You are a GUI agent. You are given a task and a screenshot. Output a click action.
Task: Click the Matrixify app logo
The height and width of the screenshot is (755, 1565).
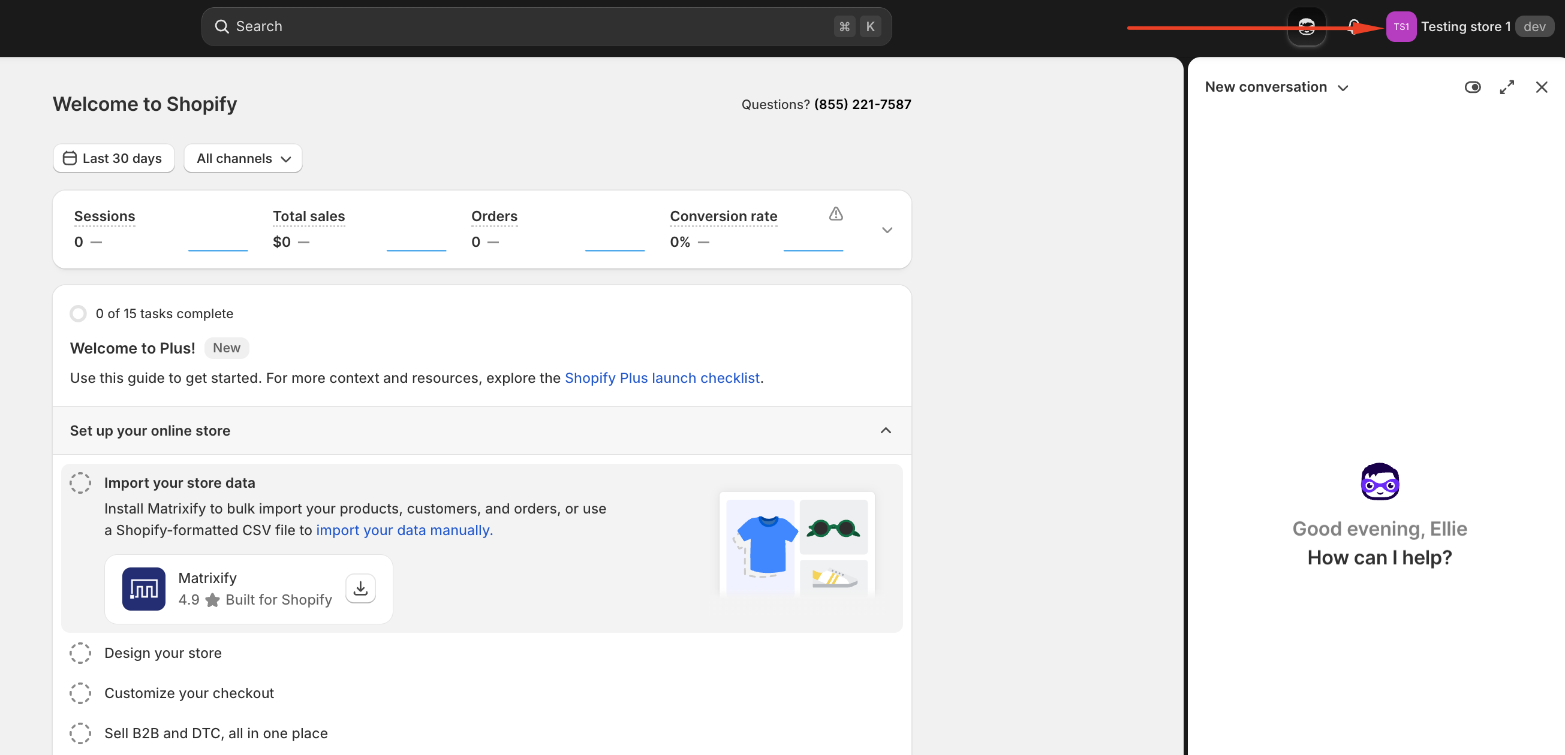[143, 588]
